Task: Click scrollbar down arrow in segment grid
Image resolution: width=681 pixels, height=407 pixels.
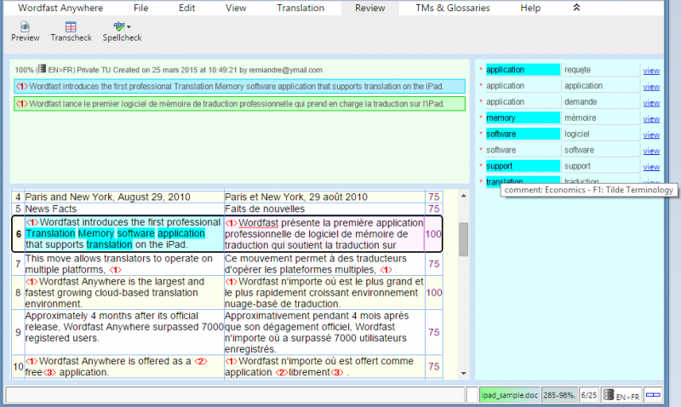Action: [x=463, y=374]
